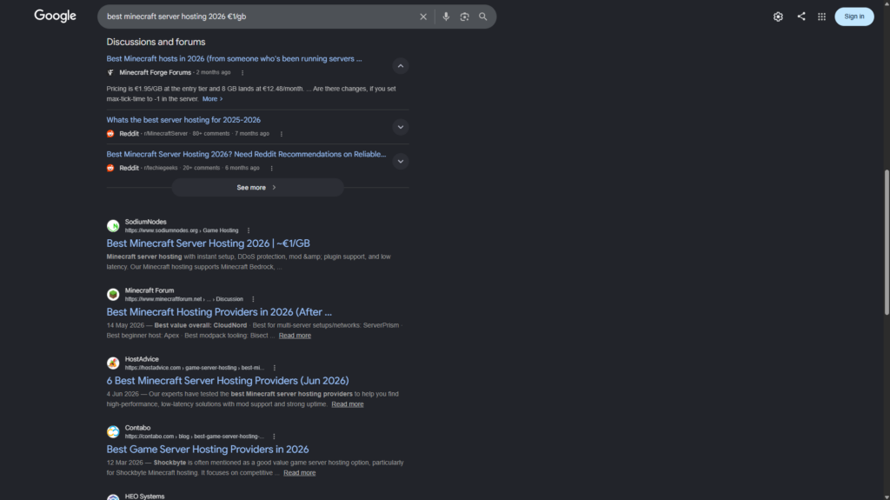The height and width of the screenshot is (500, 890).
Task: Click Read more on HostAdvice snippet
Action: coord(348,404)
